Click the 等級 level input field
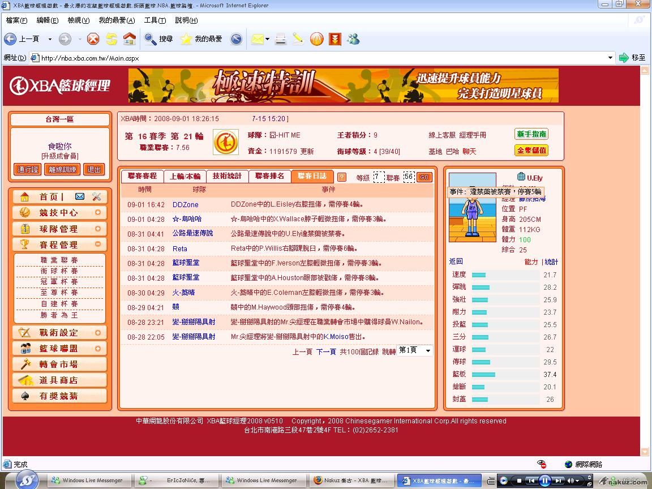The height and width of the screenshot is (489, 652). point(378,177)
